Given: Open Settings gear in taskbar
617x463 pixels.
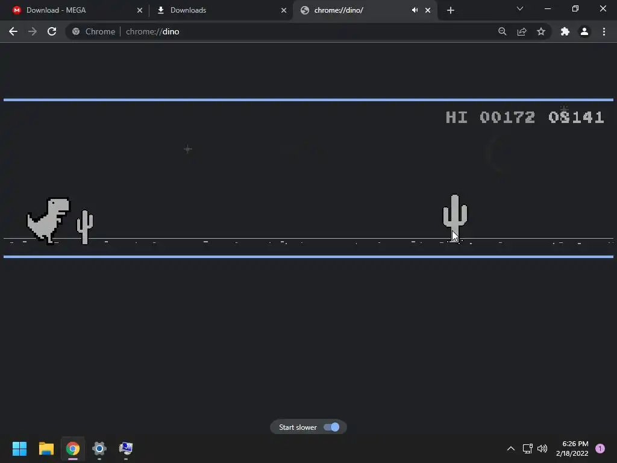Looking at the screenshot, I should pos(99,449).
